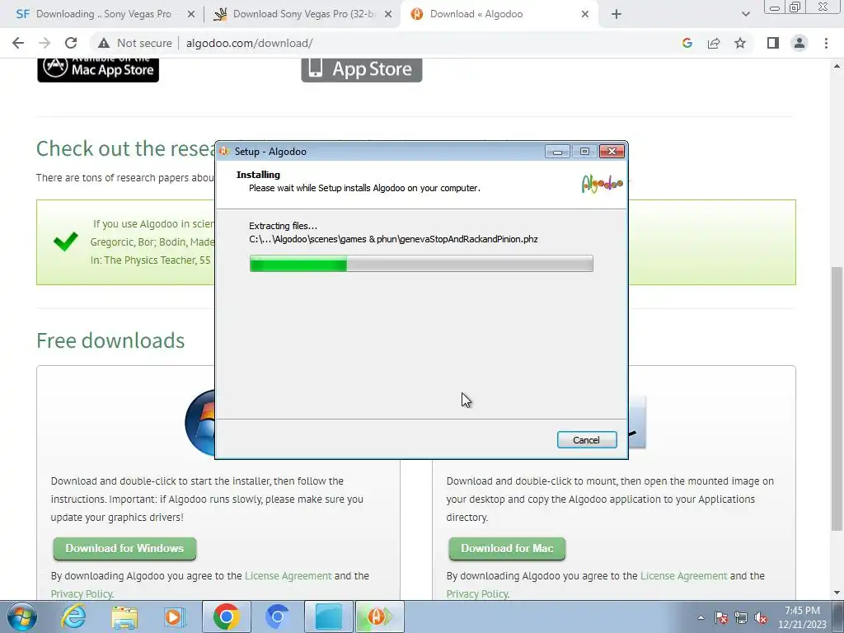The image size is (844, 633).
Task: Click the muted volume tray icon
Action: pyautogui.click(x=761, y=617)
